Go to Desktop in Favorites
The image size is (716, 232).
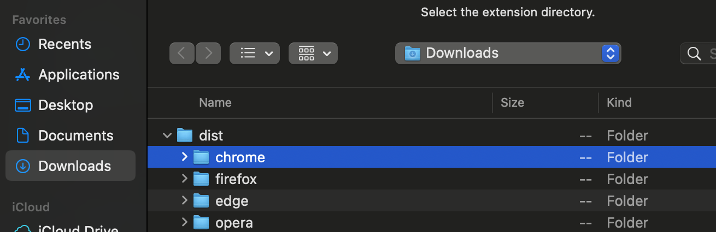66,105
